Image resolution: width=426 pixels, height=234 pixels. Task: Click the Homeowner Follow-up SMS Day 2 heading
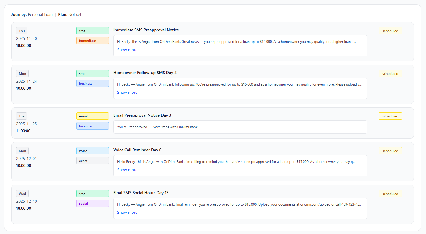(145, 73)
